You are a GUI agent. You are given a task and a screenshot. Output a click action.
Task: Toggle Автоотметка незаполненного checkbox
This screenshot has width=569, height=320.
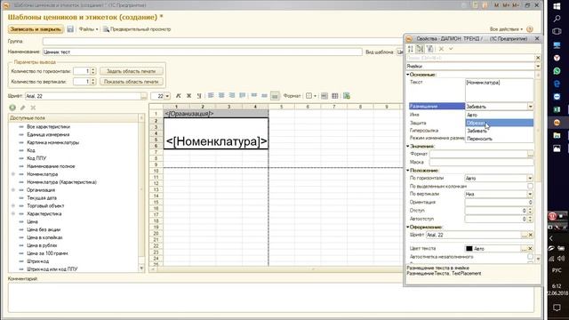(x=530, y=257)
